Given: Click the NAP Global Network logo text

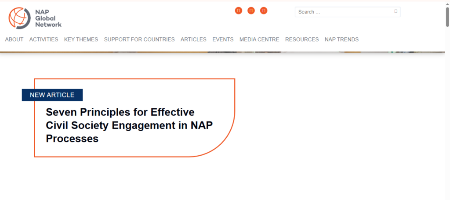Looking at the screenshot, I should (x=48, y=18).
